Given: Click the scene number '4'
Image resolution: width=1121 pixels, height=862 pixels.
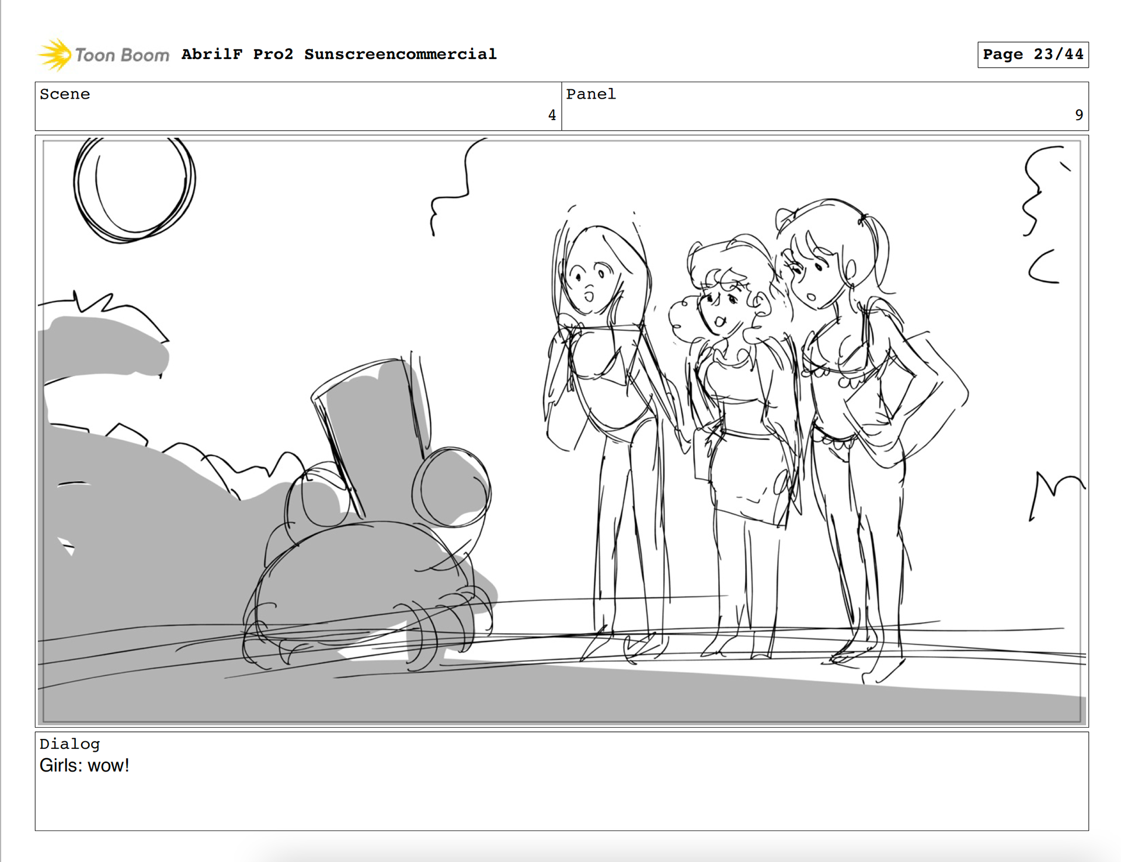Looking at the screenshot, I should click(x=552, y=115).
